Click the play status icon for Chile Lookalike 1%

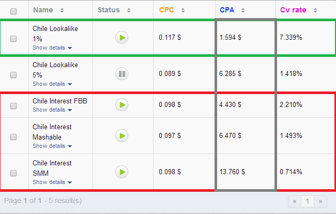(x=121, y=37)
